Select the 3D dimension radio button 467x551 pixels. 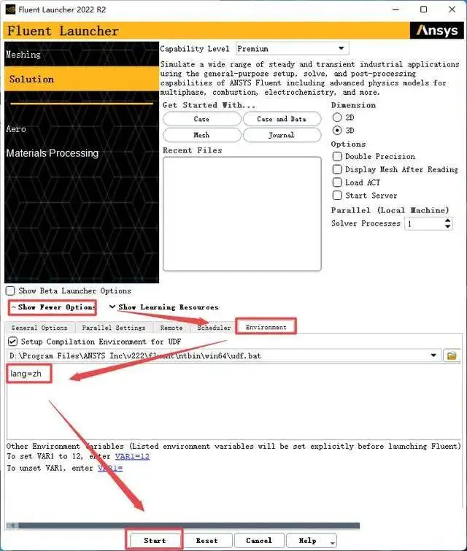pyautogui.click(x=337, y=131)
